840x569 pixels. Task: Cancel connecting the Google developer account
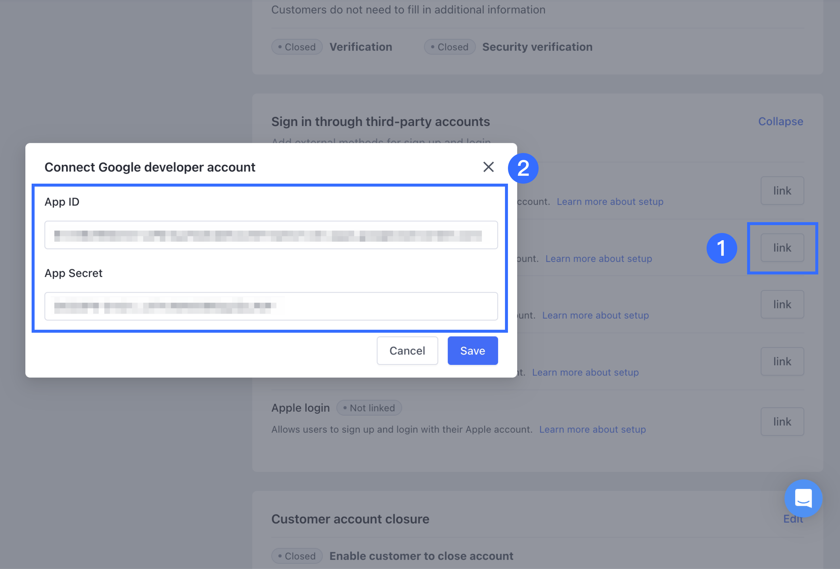point(407,350)
